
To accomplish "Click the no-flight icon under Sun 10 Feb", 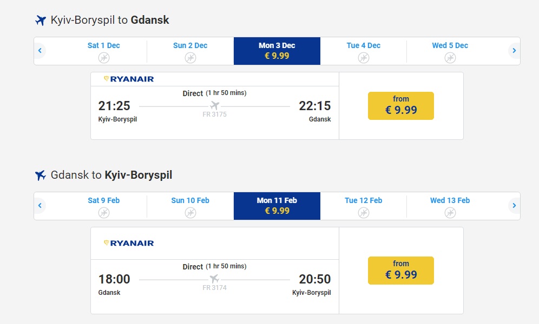I will [190, 213].
